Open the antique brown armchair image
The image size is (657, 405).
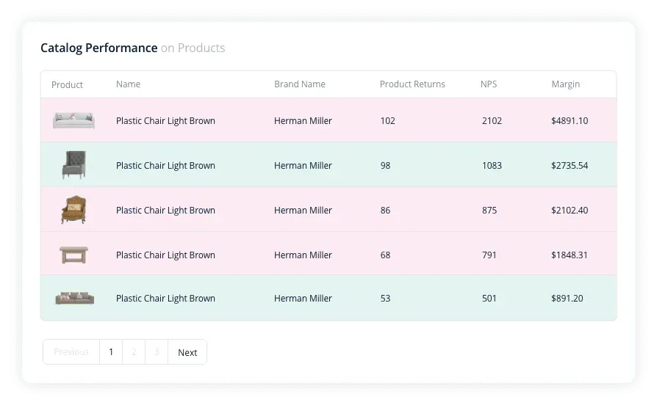coord(73,210)
